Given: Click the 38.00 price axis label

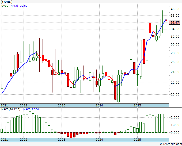Looking at the screenshot, I should pyautogui.click(x=175, y=16).
